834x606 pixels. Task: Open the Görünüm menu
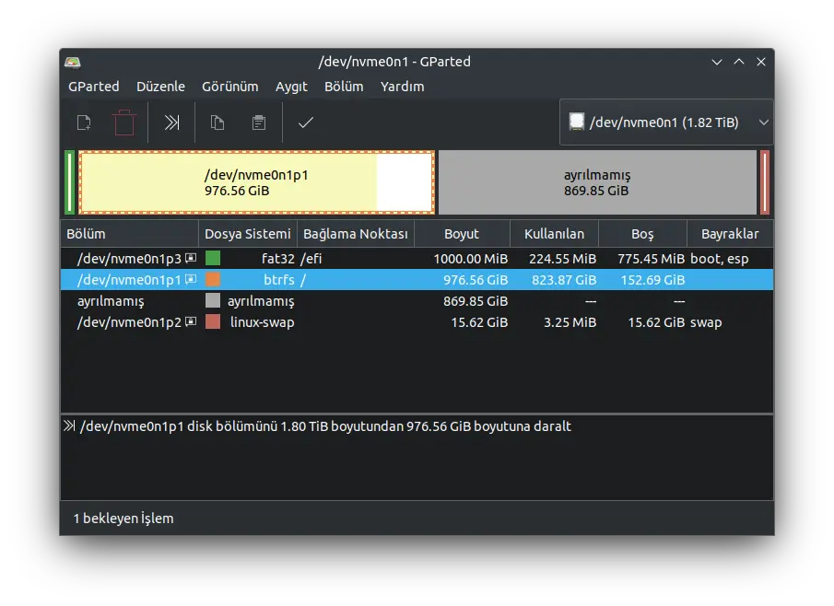pyautogui.click(x=229, y=87)
